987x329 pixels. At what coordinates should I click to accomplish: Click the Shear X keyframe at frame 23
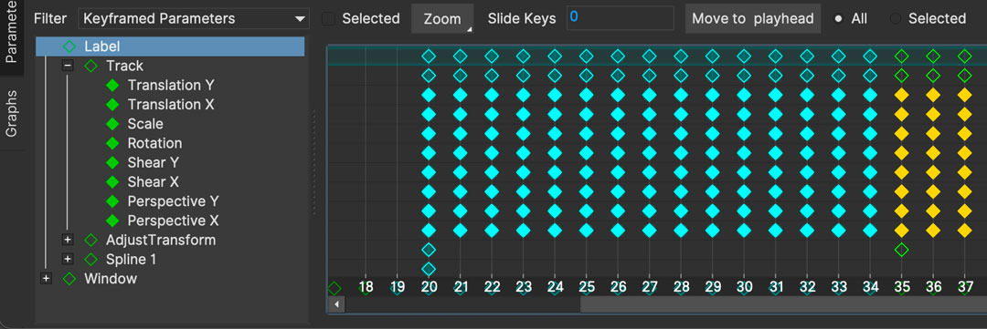click(x=523, y=191)
